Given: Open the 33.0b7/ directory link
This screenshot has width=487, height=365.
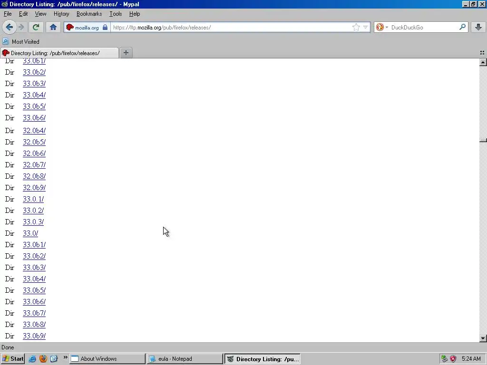Looking at the screenshot, I should 34,313.
